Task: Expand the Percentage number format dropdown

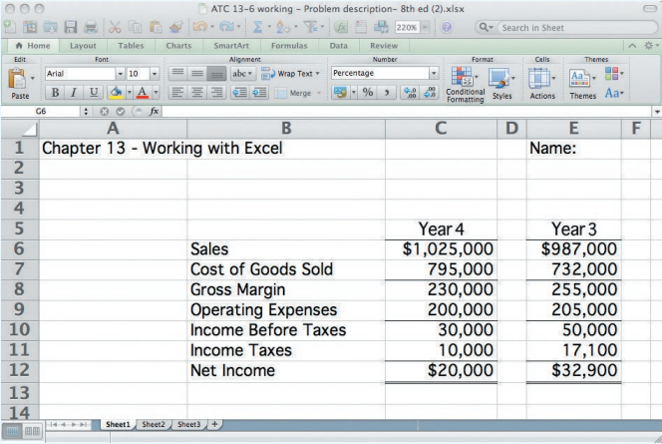Action: click(434, 74)
